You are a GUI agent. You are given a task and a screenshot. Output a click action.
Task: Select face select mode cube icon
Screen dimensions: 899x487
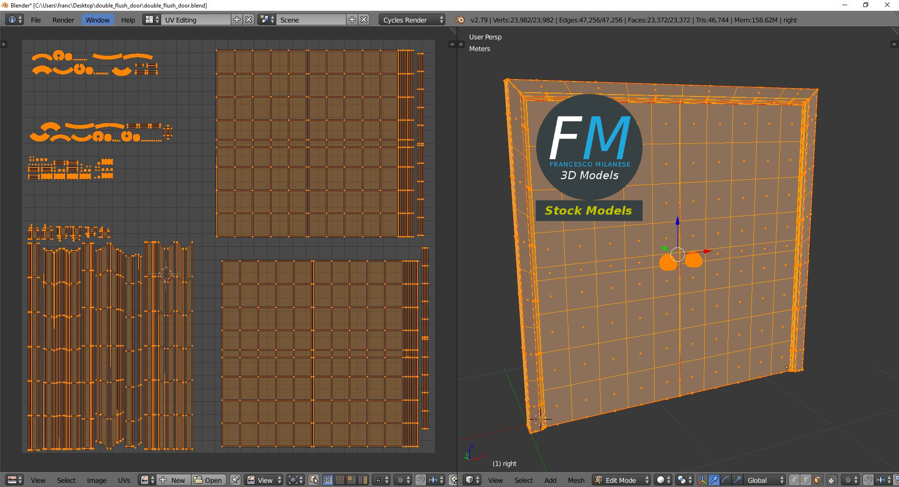pyautogui.click(x=818, y=480)
